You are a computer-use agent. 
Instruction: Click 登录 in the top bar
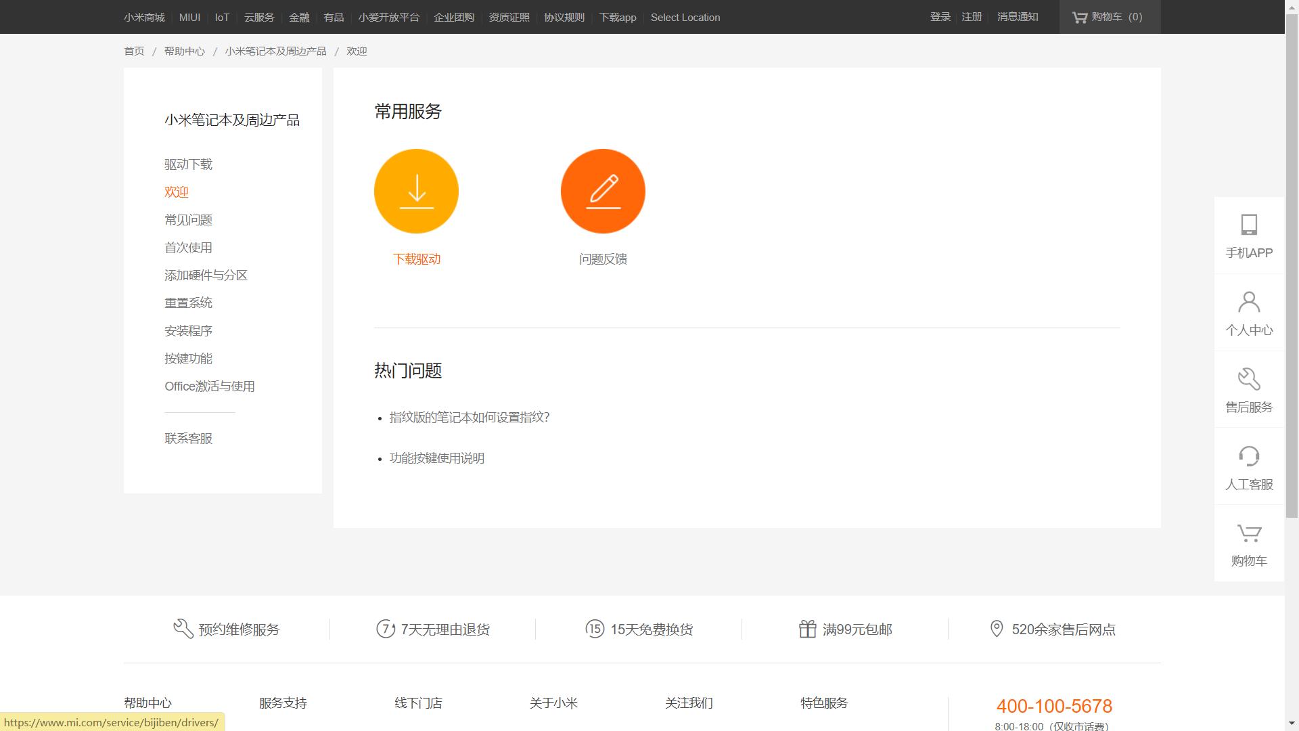[940, 17]
